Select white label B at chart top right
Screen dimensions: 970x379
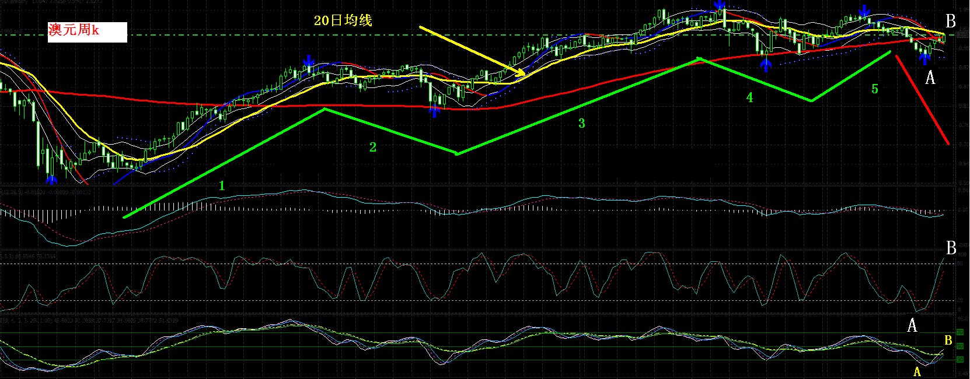[951, 21]
